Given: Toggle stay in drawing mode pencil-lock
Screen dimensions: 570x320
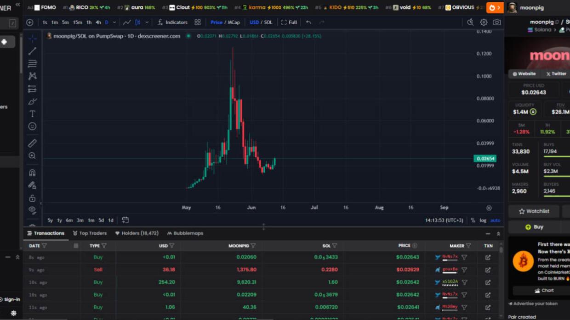Looking at the screenshot, I should pos(32,185).
